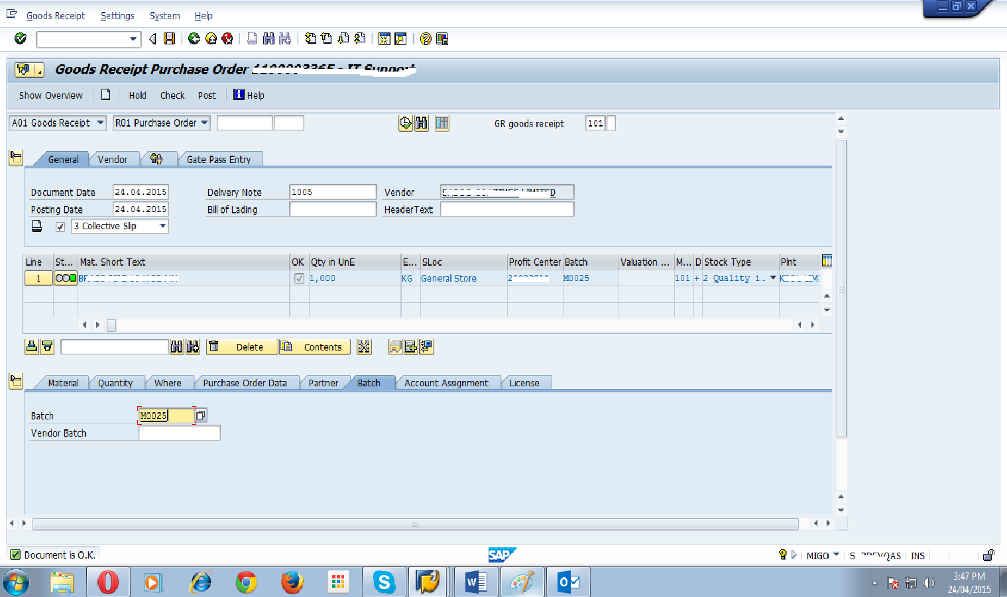The image size is (1007, 597).
Task: Click the traffic light status indicator on line 1
Action: click(65, 278)
